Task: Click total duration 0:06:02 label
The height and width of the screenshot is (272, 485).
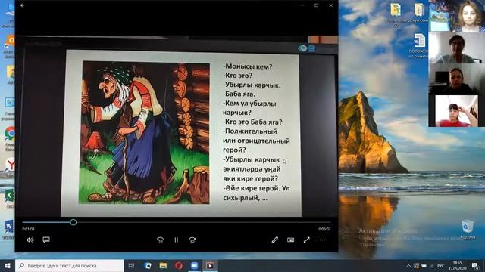Action: pos(324,229)
